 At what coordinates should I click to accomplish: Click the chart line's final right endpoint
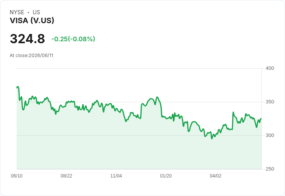coord(261,119)
